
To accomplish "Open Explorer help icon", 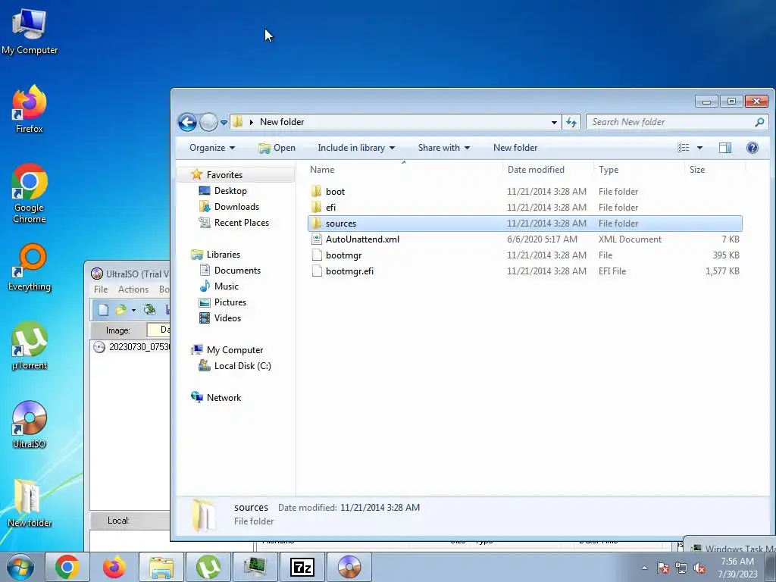I will [x=753, y=148].
